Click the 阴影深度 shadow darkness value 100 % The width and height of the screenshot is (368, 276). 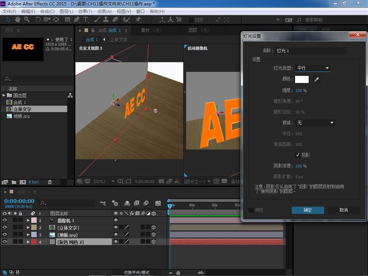point(301,166)
